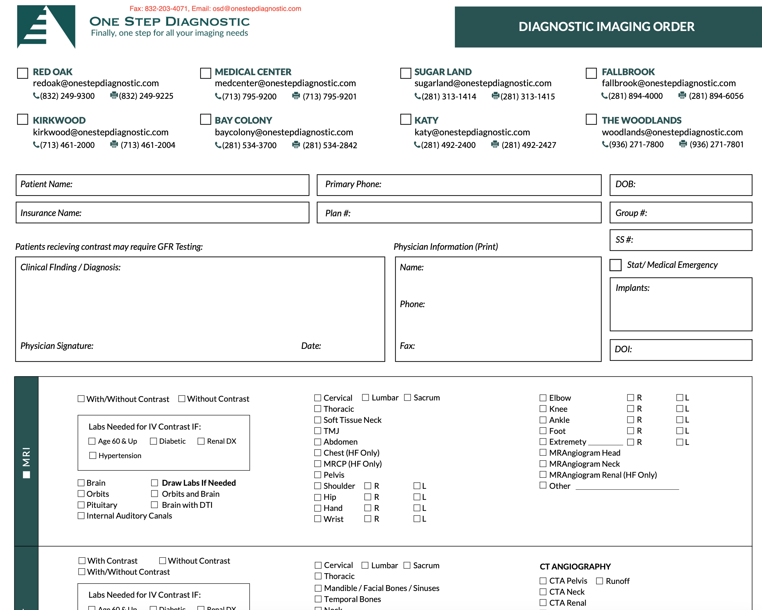Image resolution: width=762 pixels, height=610 pixels.
Task: Click the One Step Diagnostic logo
Action: coord(46,26)
